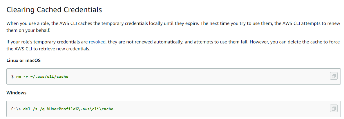Click the /q flag in Windows command
Screen dimensions: 344x119
pyautogui.click(x=42, y=109)
